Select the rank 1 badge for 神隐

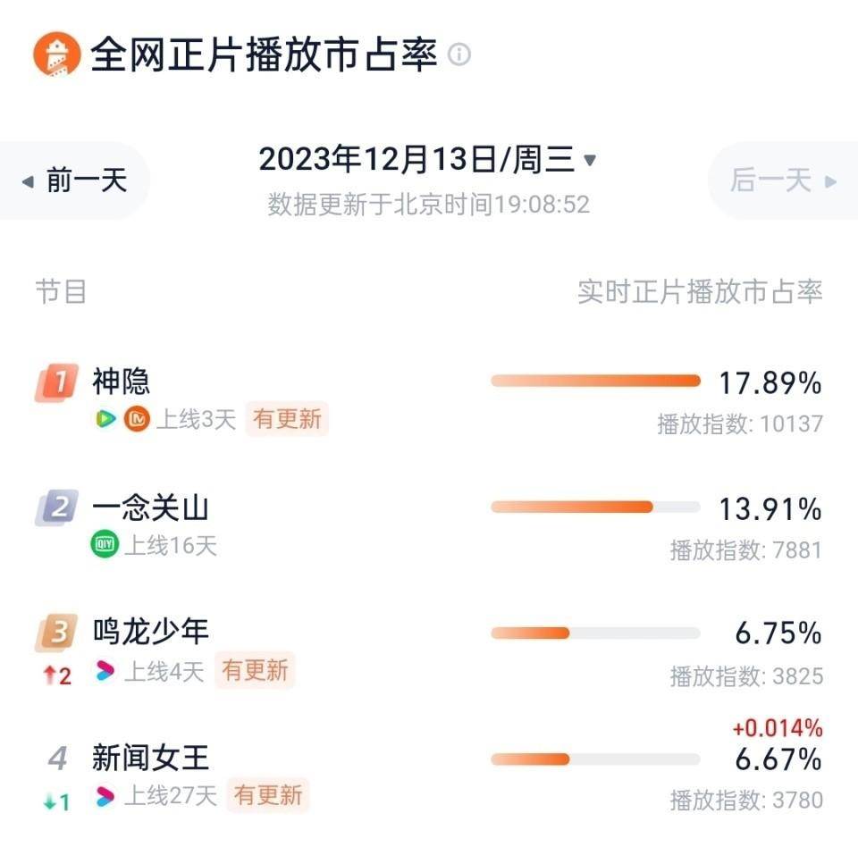tap(57, 382)
